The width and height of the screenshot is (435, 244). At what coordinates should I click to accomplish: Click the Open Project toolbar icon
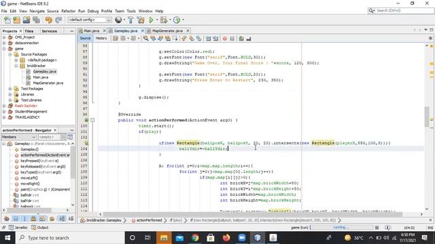point(27,20)
